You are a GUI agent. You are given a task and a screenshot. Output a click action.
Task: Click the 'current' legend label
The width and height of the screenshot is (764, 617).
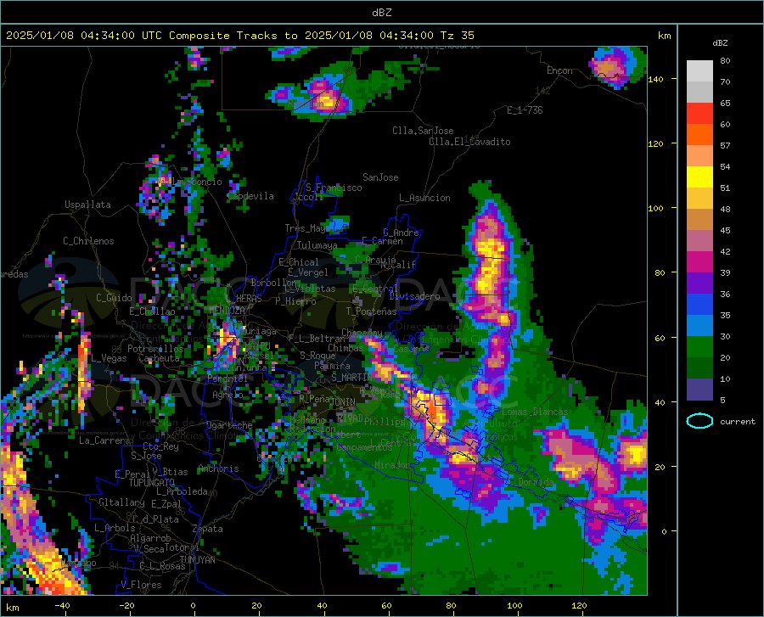pos(737,421)
